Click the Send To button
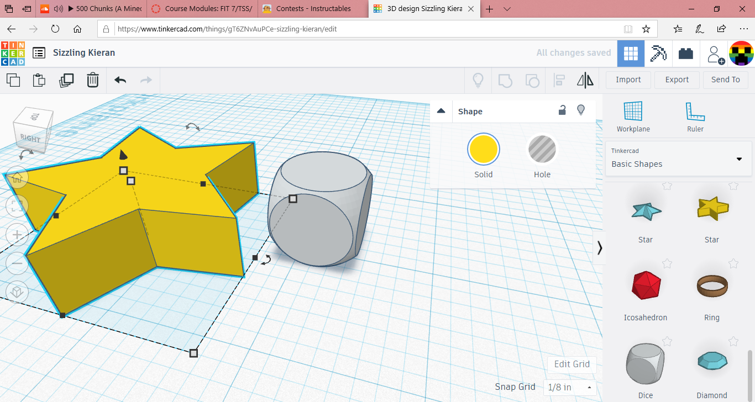The height and width of the screenshot is (402, 755). point(726,80)
